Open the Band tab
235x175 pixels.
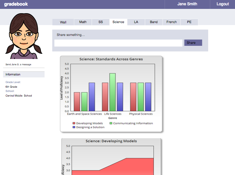coord(154,22)
